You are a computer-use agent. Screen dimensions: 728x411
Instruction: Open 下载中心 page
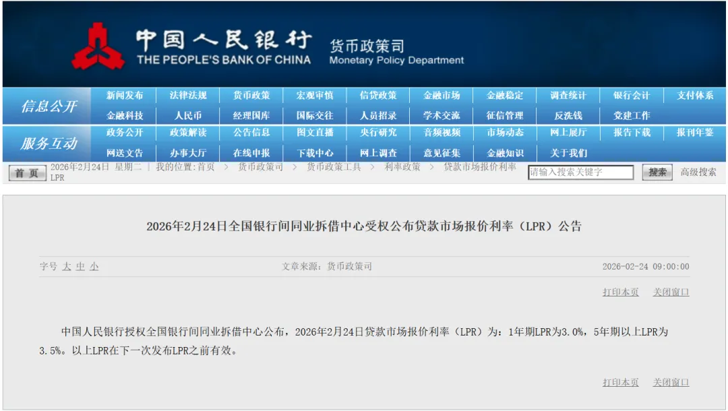tap(315, 153)
